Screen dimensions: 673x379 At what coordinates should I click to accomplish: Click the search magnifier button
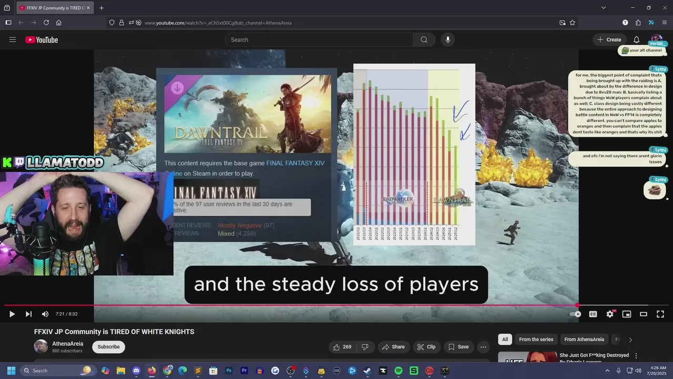(424, 39)
